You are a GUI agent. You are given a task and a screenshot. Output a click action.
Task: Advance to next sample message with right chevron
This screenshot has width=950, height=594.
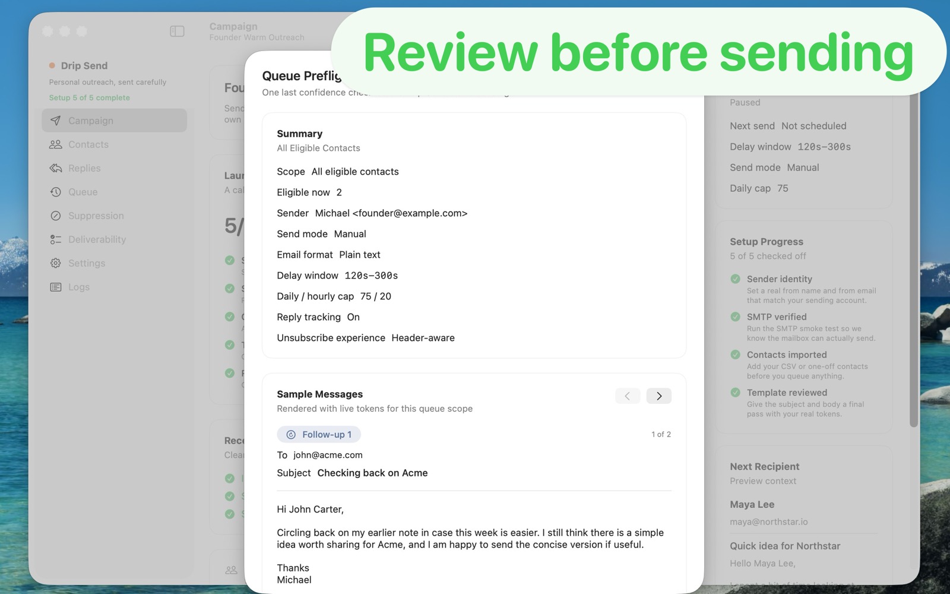[x=659, y=396]
